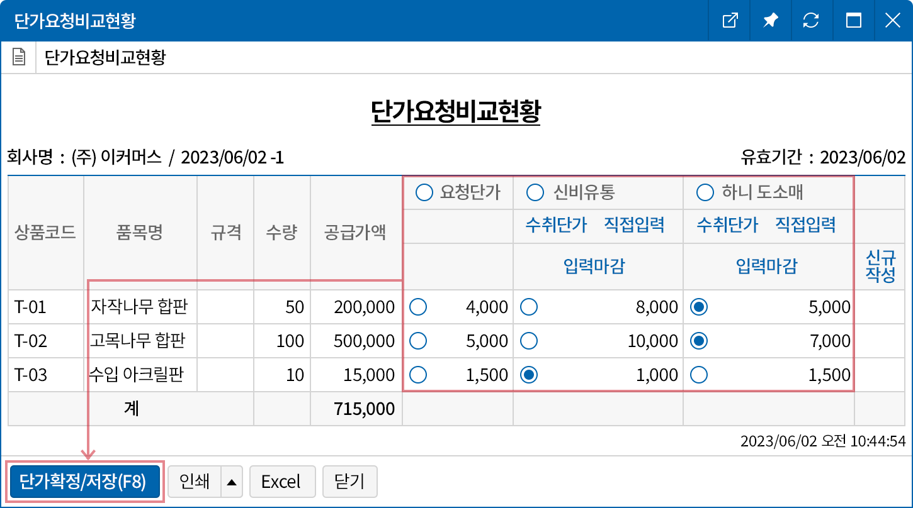Maximize the 단가요청비교현황 window
913x508 pixels.
coord(853,21)
